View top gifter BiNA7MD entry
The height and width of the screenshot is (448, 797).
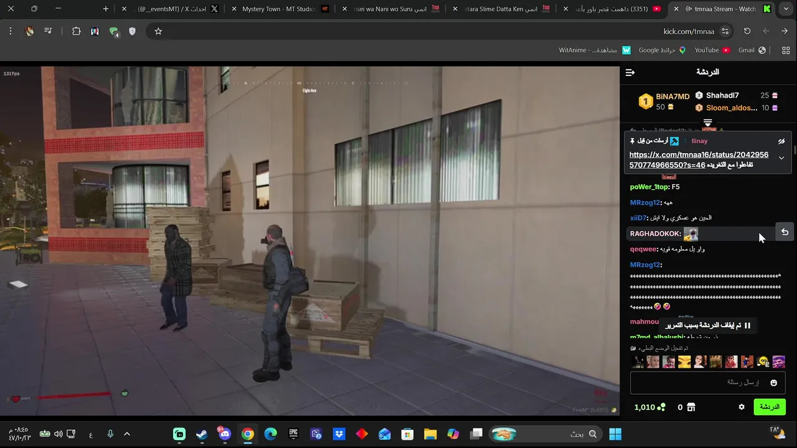(664, 101)
